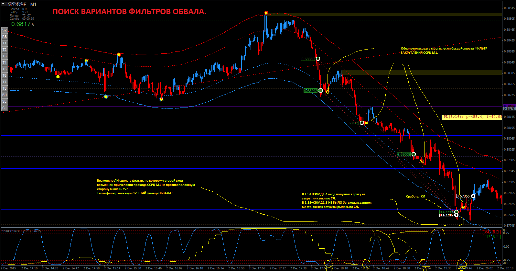Select the T2 button
The width and height of the screenshot is (516, 271).
(5, 50)
